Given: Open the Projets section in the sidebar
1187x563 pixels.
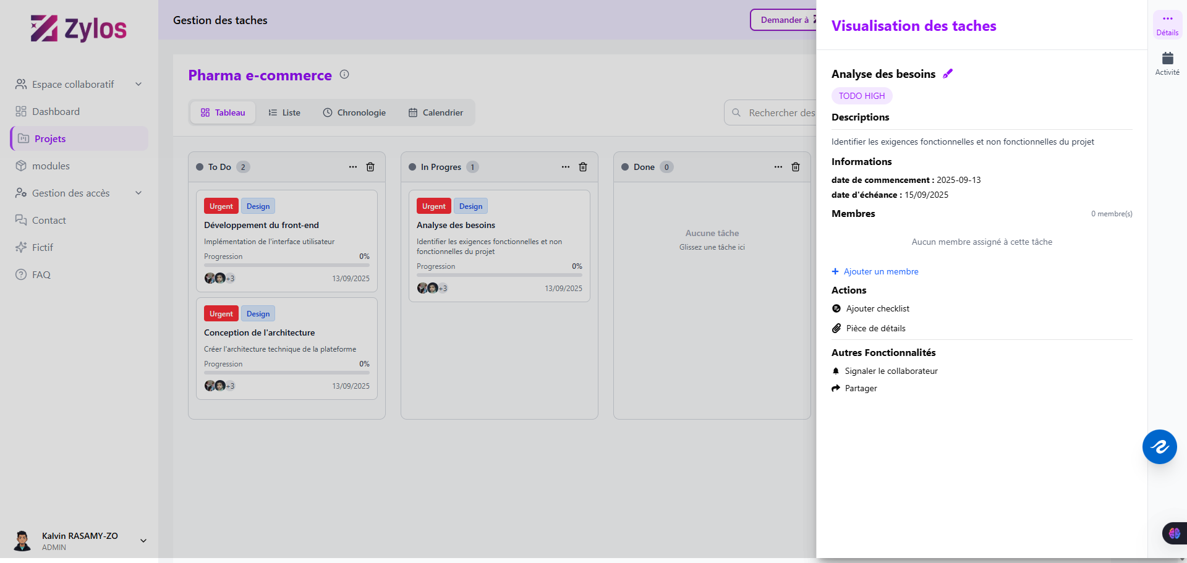Looking at the screenshot, I should click(x=50, y=138).
